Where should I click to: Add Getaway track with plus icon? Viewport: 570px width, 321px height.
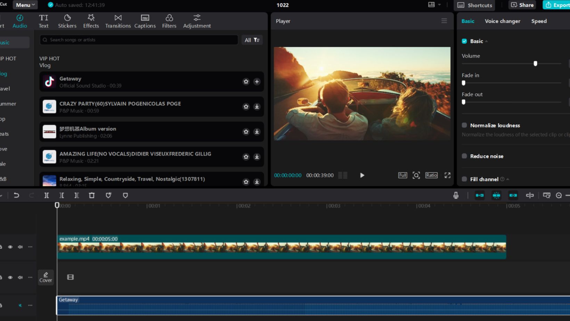(x=257, y=82)
